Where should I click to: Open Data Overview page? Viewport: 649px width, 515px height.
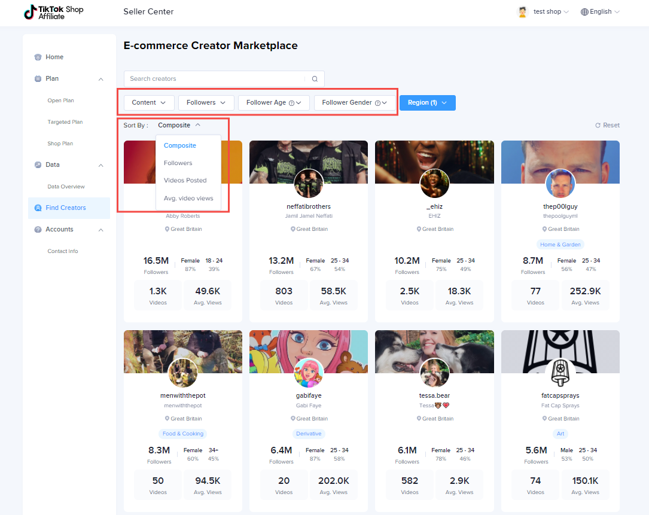[66, 187]
